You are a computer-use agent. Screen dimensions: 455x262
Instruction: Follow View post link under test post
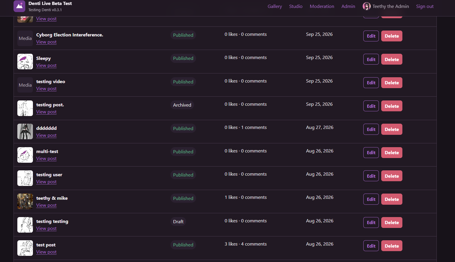coord(46,252)
